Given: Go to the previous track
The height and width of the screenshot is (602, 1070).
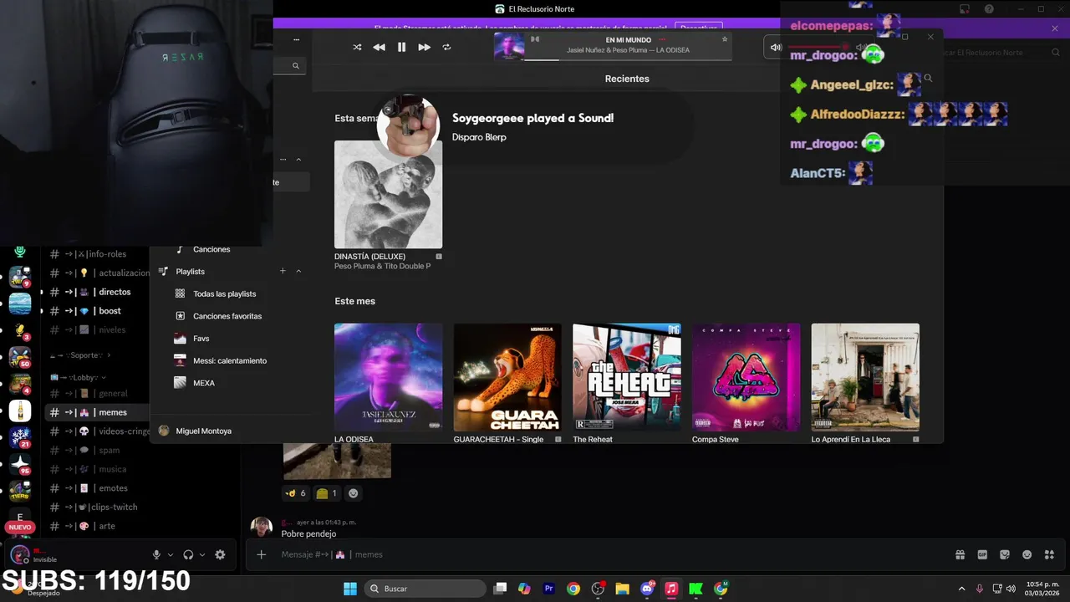Looking at the screenshot, I should tap(379, 47).
